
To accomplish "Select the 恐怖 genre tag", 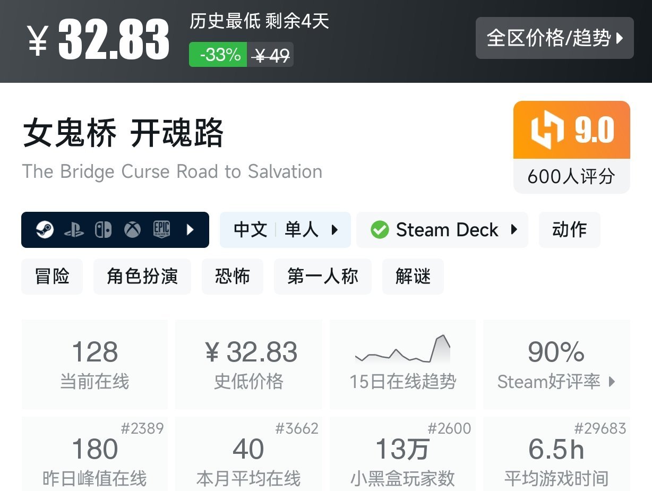I will pos(233,276).
